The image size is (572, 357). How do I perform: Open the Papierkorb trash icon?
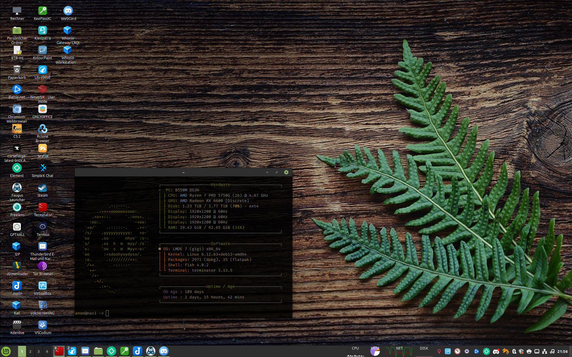tap(17, 70)
